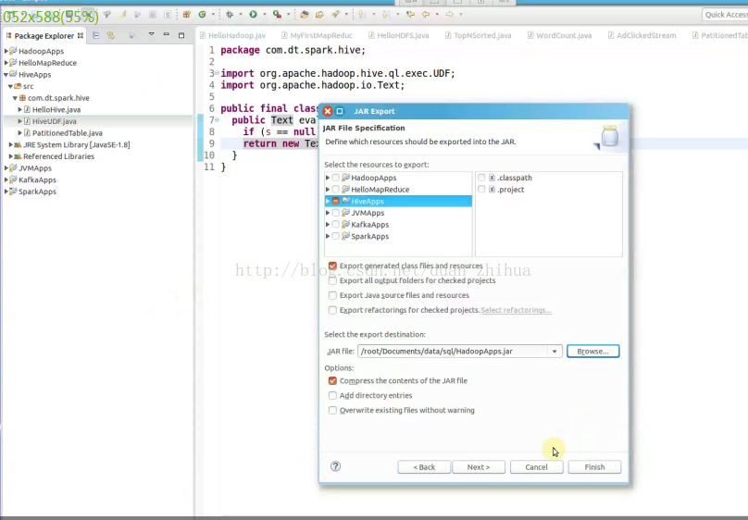Click the Debug bug icon in toolbar
The height and width of the screenshot is (520, 748).
point(230,14)
